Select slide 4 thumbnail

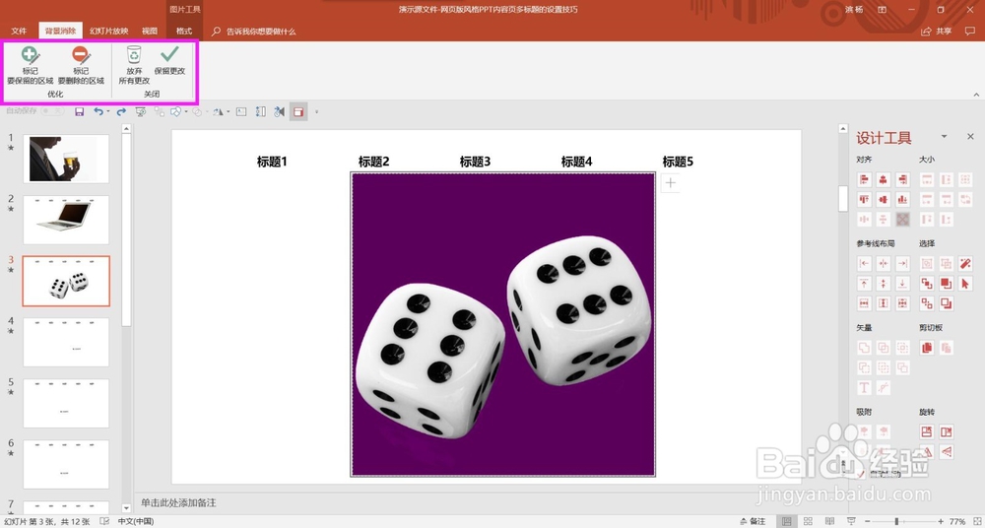click(x=66, y=342)
